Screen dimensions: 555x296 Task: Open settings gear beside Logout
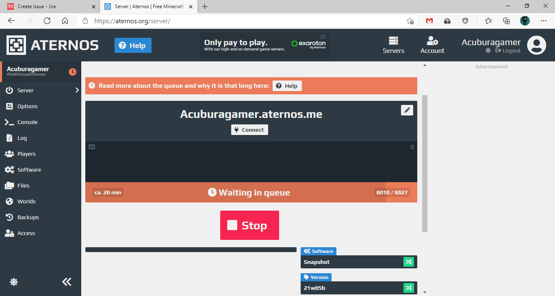pos(488,50)
